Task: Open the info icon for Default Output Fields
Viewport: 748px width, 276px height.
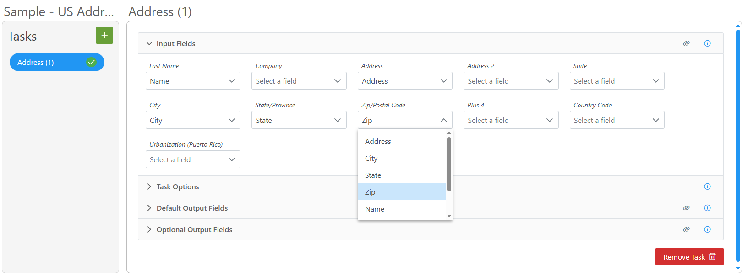Action: coord(707,208)
